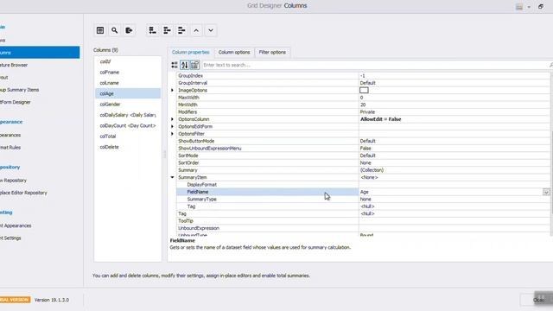The image size is (553, 311).
Task: Click the Modifiers value Private
Action: point(367,111)
